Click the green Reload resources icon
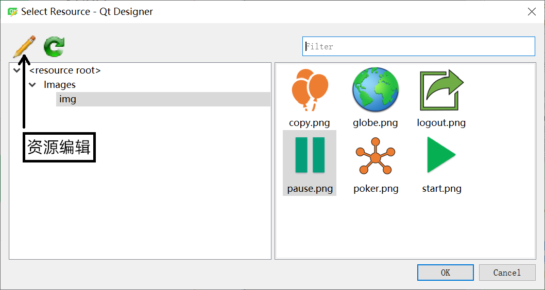The width and height of the screenshot is (545, 290). point(54,47)
